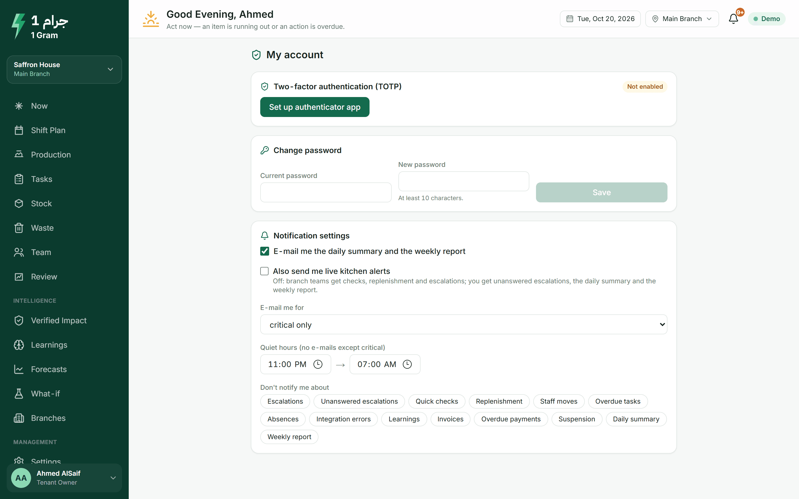Screen dimensions: 799x499
Task: Click the Review chart icon
Action: pyautogui.click(x=19, y=277)
